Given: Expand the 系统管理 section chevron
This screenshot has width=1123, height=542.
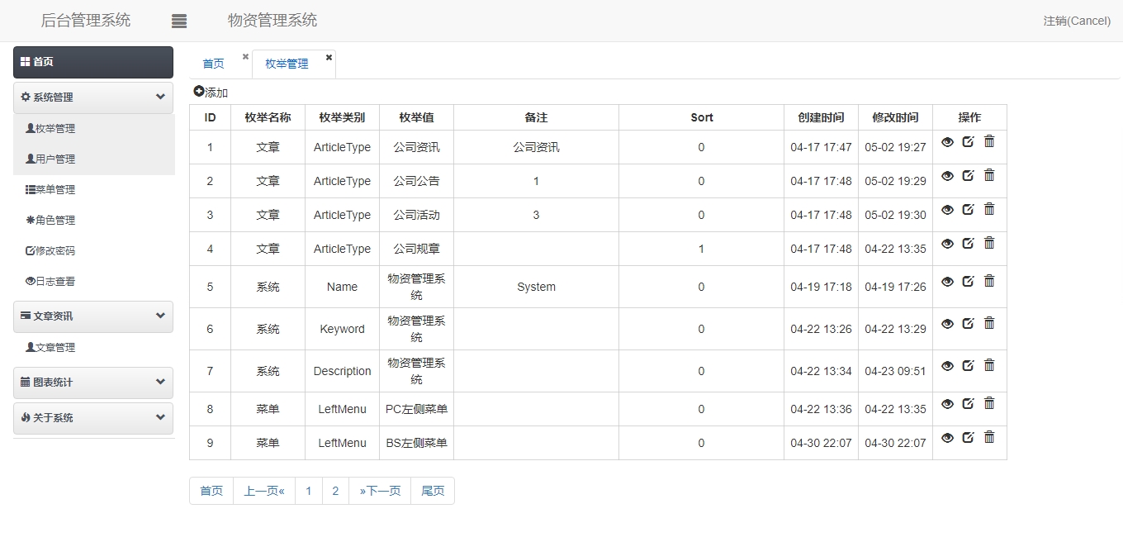Looking at the screenshot, I should 161,97.
